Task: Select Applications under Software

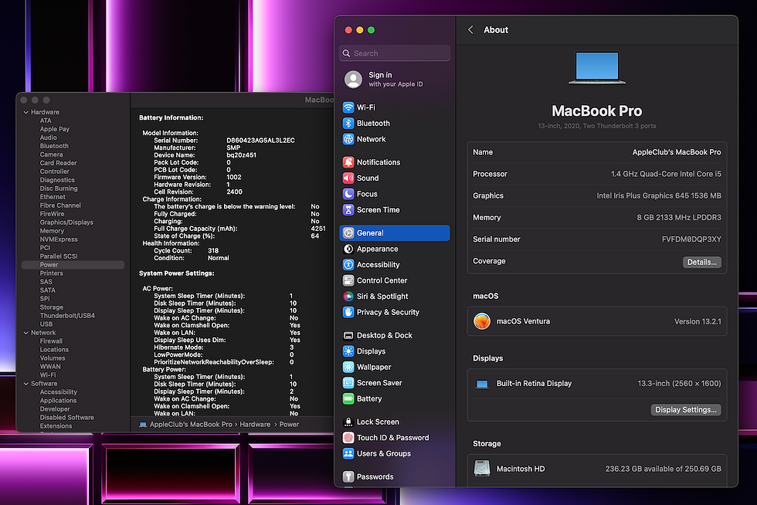Action: point(58,401)
